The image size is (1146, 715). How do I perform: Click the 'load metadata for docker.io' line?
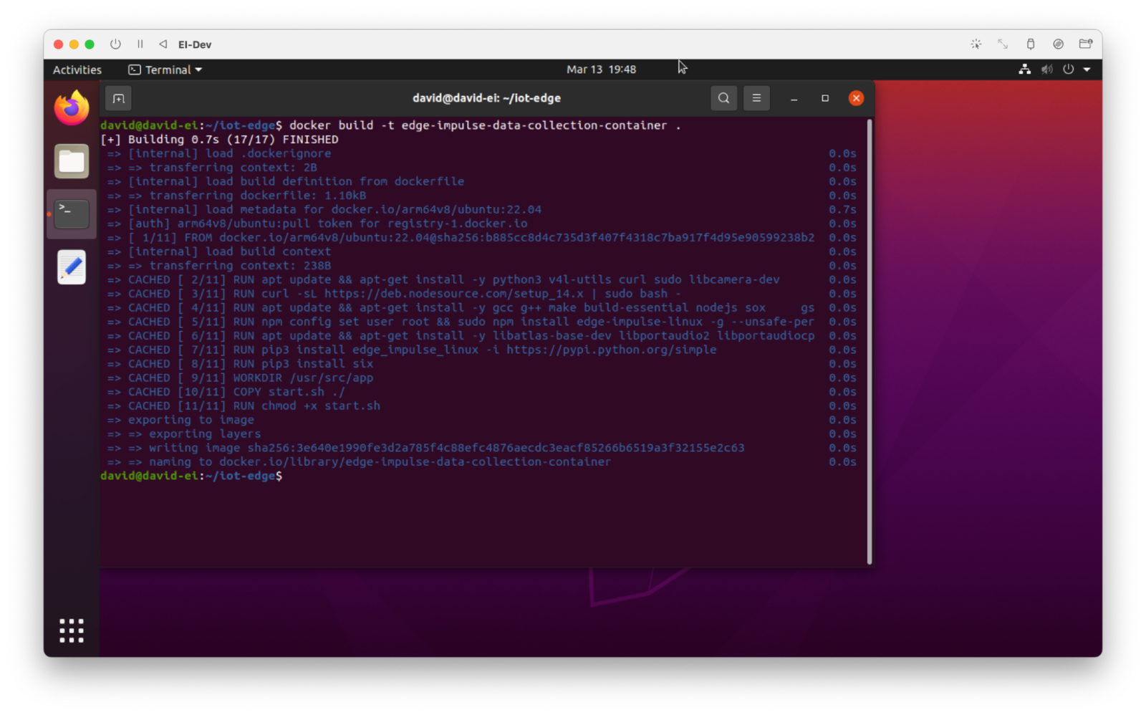(324, 209)
